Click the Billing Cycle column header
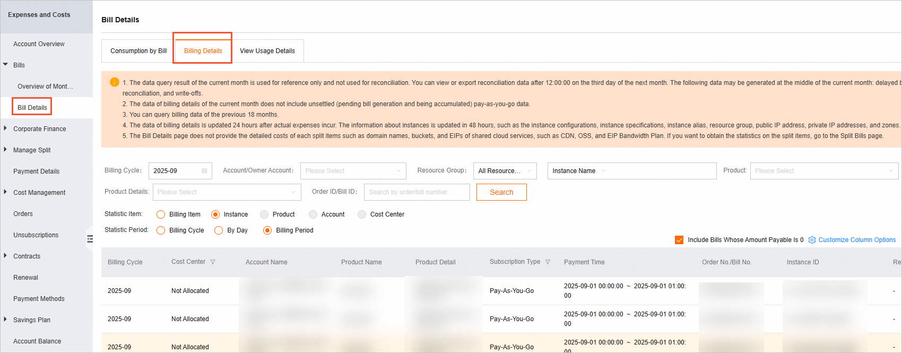Image resolution: width=902 pixels, height=353 pixels. tap(125, 262)
